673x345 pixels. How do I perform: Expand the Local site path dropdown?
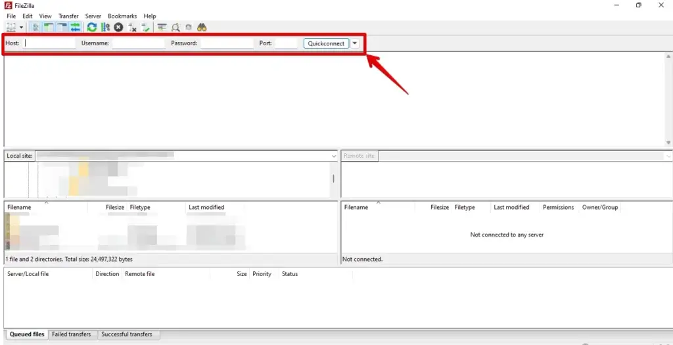(x=333, y=156)
